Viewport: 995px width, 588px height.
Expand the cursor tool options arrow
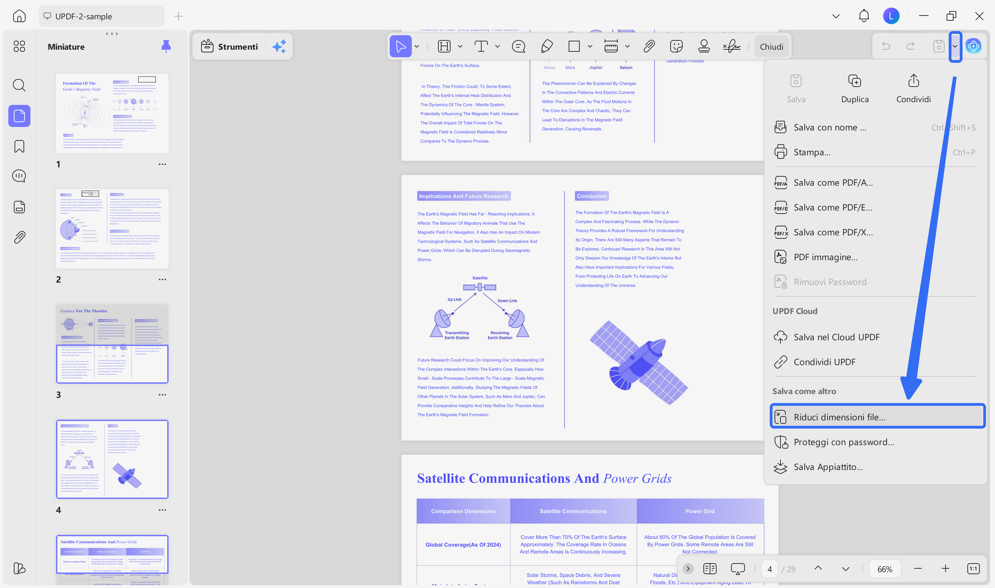[417, 46]
